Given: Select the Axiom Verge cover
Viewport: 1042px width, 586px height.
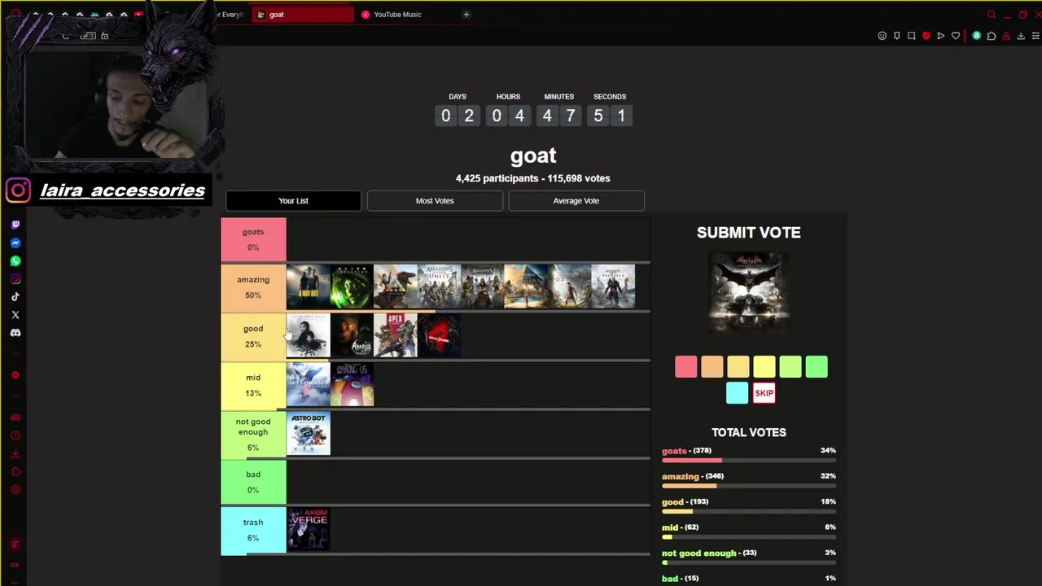Looking at the screenshot, I should (309, 530).
